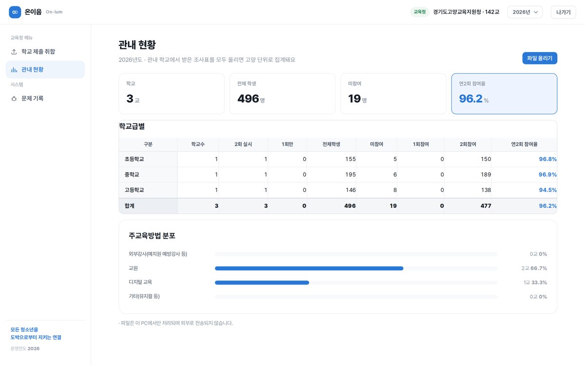585x366 pixels.
Task: Click the bar chart icon beside 관내 현황
Action: click(x=14, y=70)
